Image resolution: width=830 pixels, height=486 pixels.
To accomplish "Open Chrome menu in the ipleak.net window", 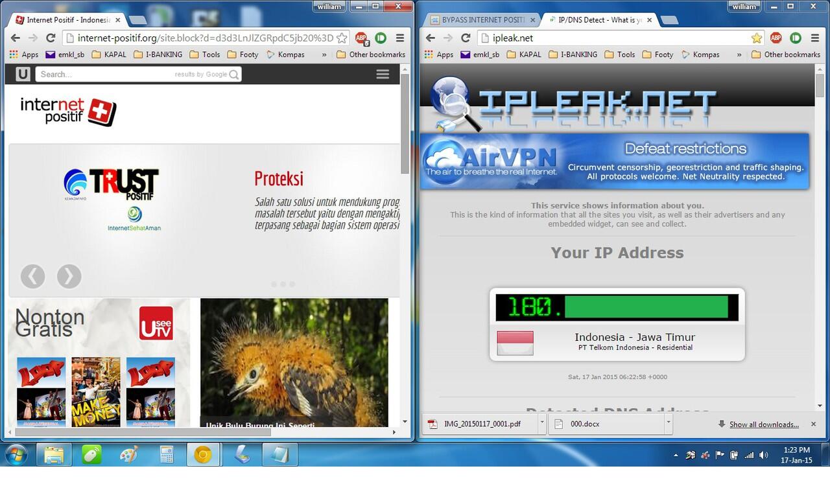I will [815, 38].
